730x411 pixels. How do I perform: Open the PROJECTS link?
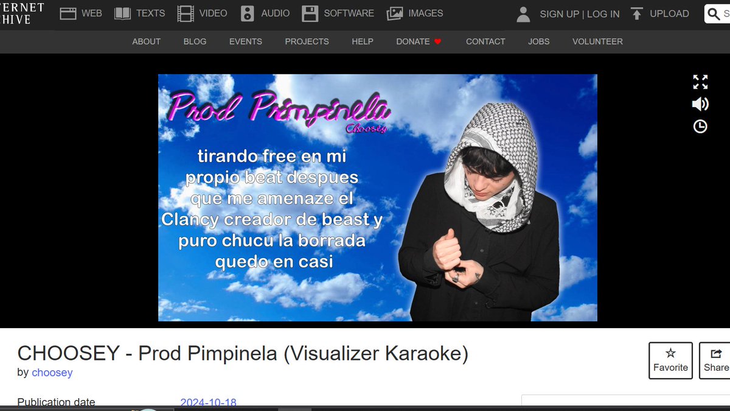(307, 41)
